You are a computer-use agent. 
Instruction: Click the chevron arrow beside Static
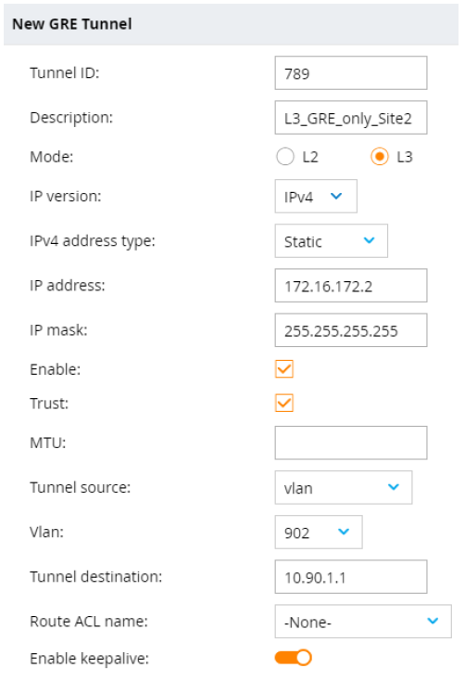(370, 240)
